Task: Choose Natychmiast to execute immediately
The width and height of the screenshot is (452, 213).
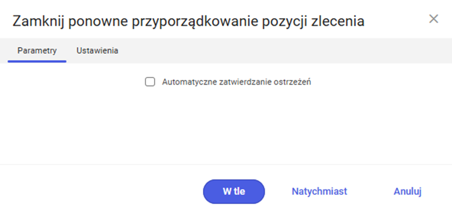Action: click(319, 192)
